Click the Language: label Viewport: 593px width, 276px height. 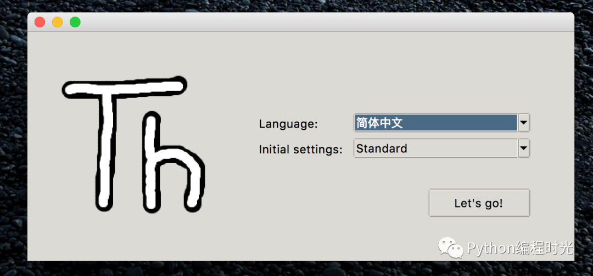pyautogui.click(x=288, y=124)
